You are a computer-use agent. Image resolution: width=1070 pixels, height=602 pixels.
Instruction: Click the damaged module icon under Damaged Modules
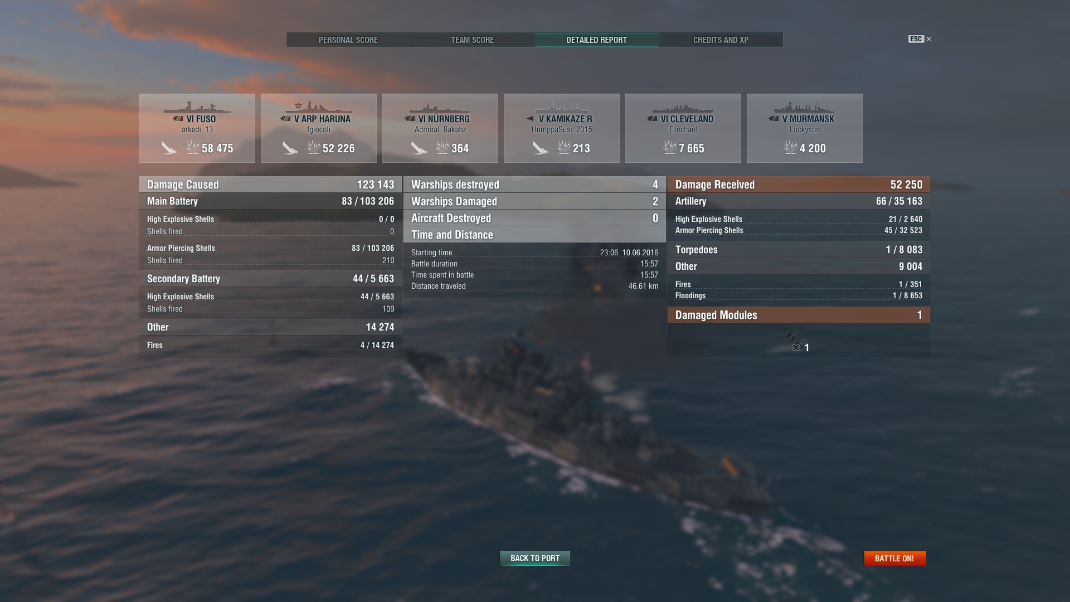pos(796,341)
